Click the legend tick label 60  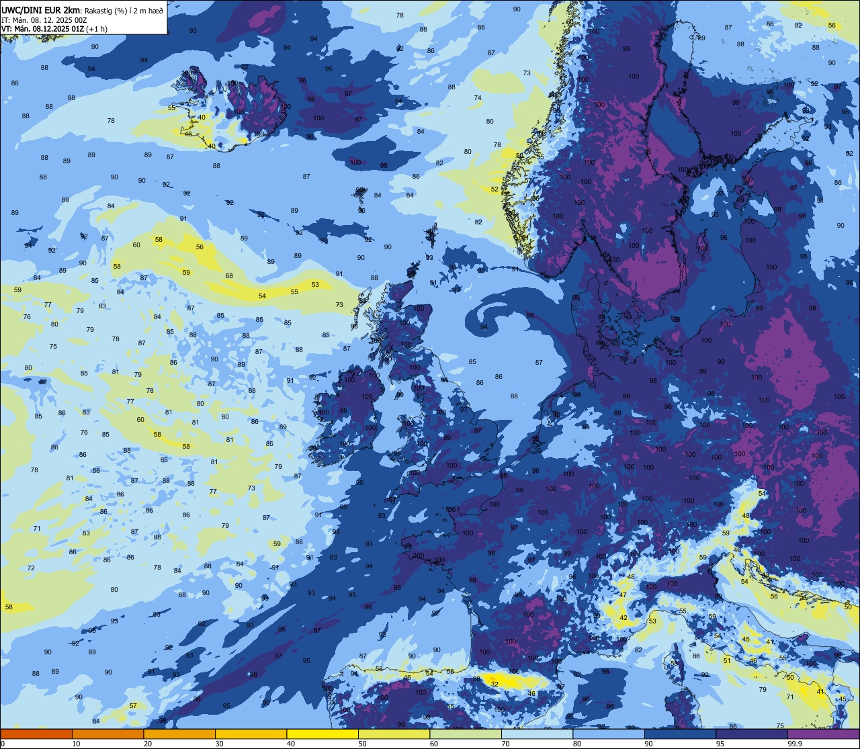tap(434, 744)
